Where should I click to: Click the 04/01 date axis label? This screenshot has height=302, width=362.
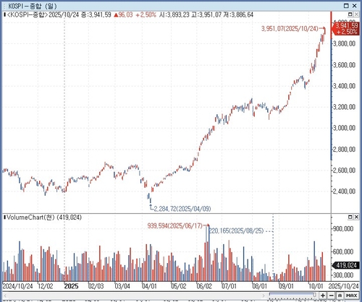pos(149,286)
